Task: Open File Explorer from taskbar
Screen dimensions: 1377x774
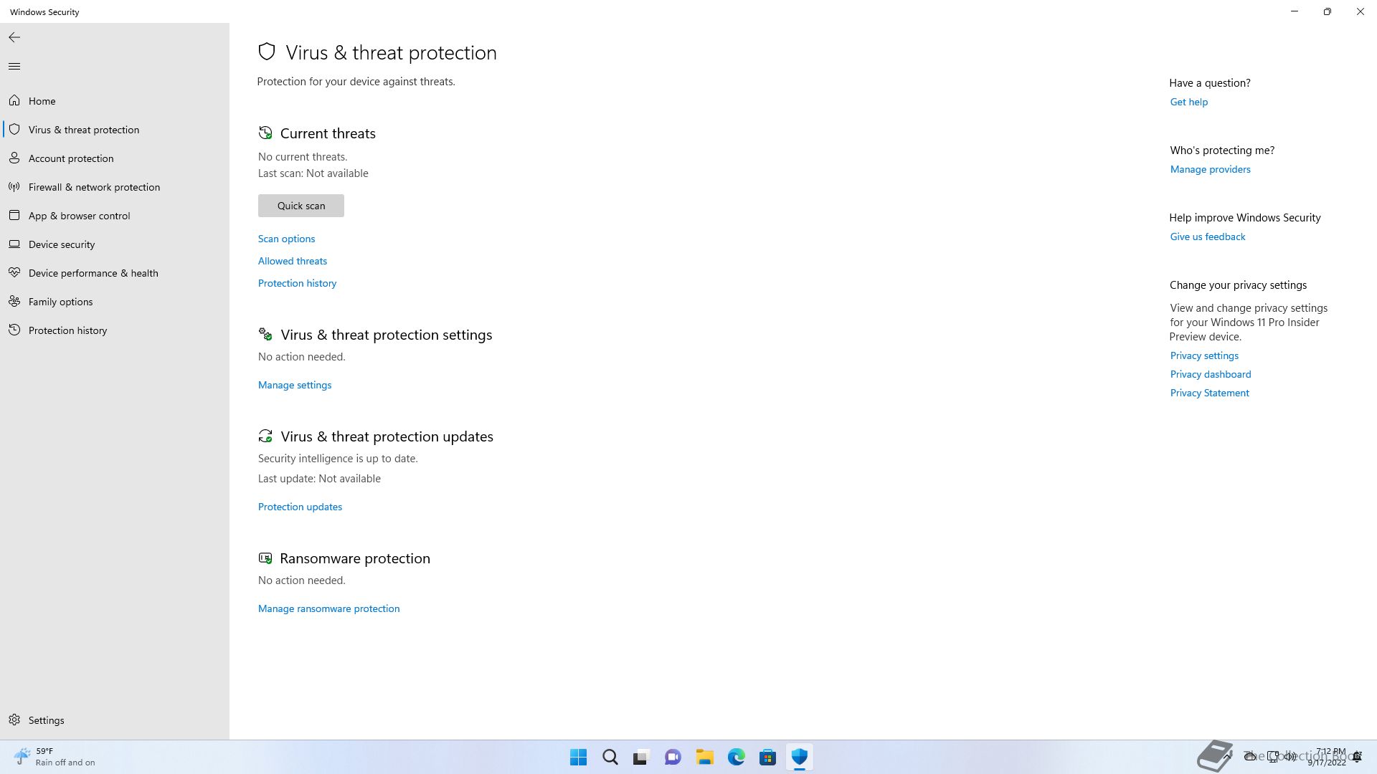Action: [x=704, y=757]
